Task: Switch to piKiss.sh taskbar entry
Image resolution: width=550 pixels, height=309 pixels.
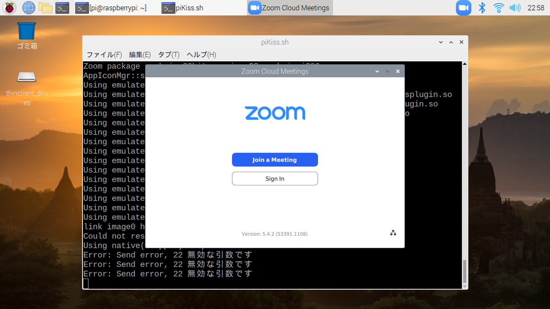Action: (182, 8)
